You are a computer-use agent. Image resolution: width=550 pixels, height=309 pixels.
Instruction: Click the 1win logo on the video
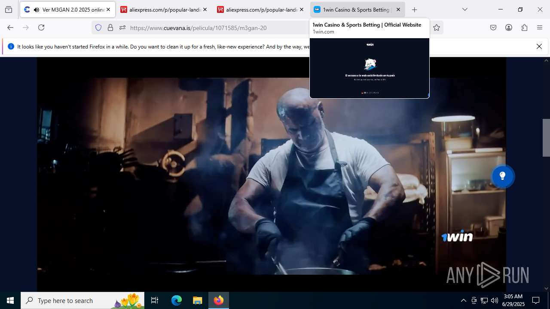click(457, 236)
